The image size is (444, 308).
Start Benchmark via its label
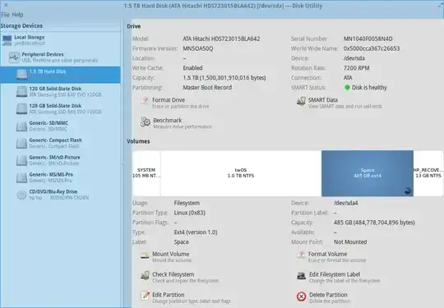pyautogui.click(x=168, y=120)
